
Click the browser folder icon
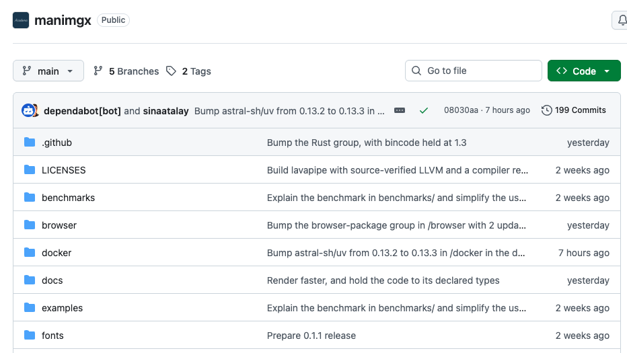coord(29,225)
